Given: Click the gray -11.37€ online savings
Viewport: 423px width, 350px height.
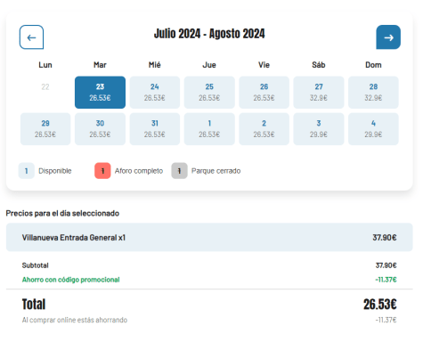Looking at the screenshot, I should 386,320.
